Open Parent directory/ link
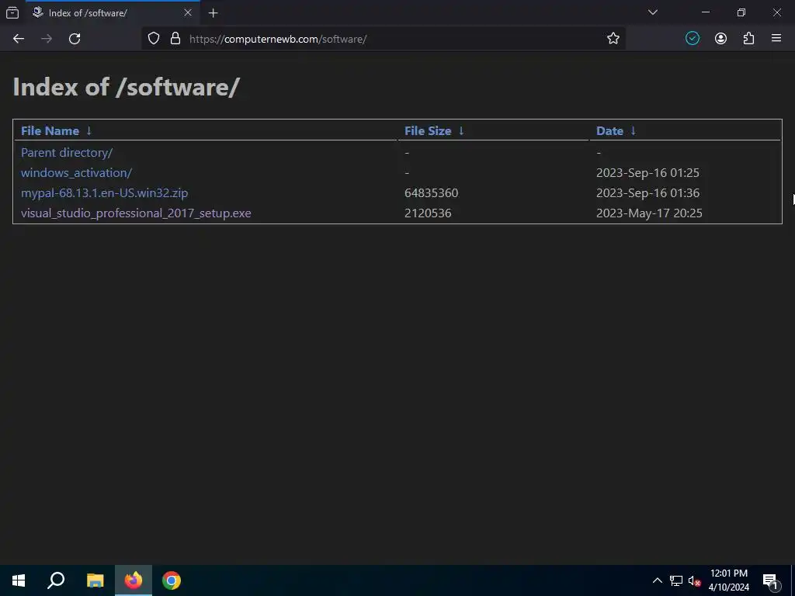 pyautogui.click(x=67, y=153)
